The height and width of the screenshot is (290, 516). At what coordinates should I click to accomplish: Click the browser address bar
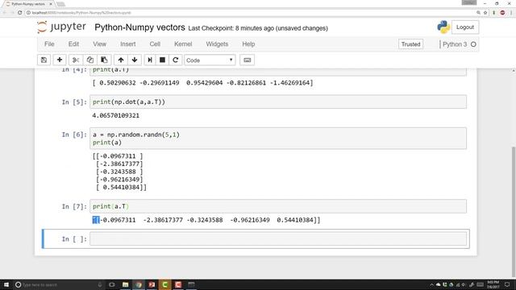(x=250, y=13)
